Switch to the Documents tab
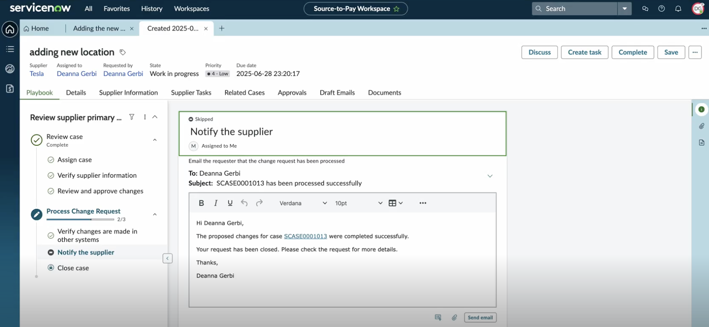This screenshot has height=327, width=709. coord(384,93)
